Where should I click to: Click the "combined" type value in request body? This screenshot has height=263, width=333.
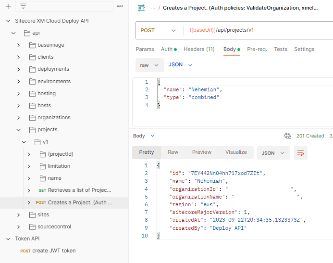(204, 98)
